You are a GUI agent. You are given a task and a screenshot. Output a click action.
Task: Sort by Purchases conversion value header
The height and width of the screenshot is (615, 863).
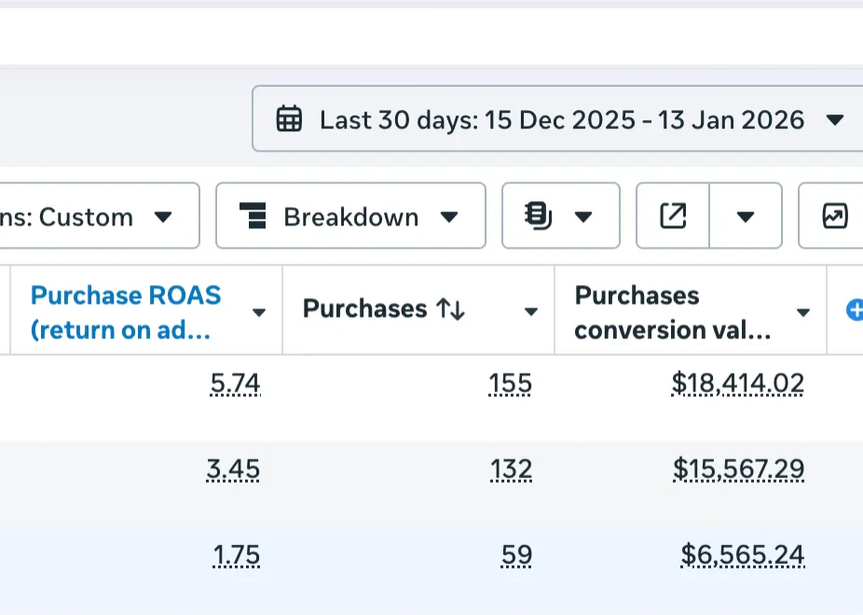[671, 312]
